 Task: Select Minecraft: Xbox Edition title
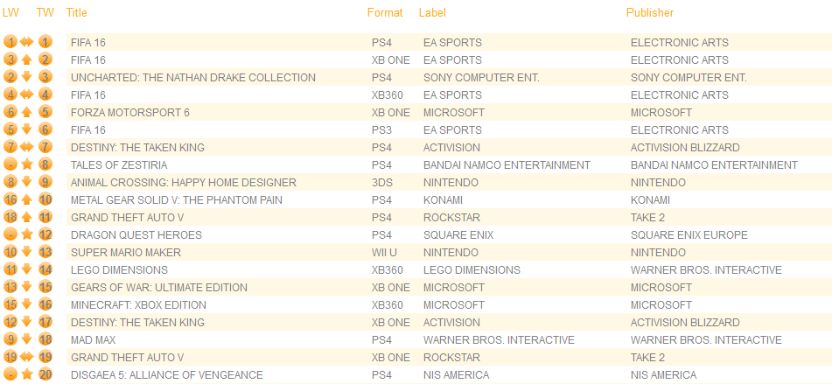coord(138,305)
